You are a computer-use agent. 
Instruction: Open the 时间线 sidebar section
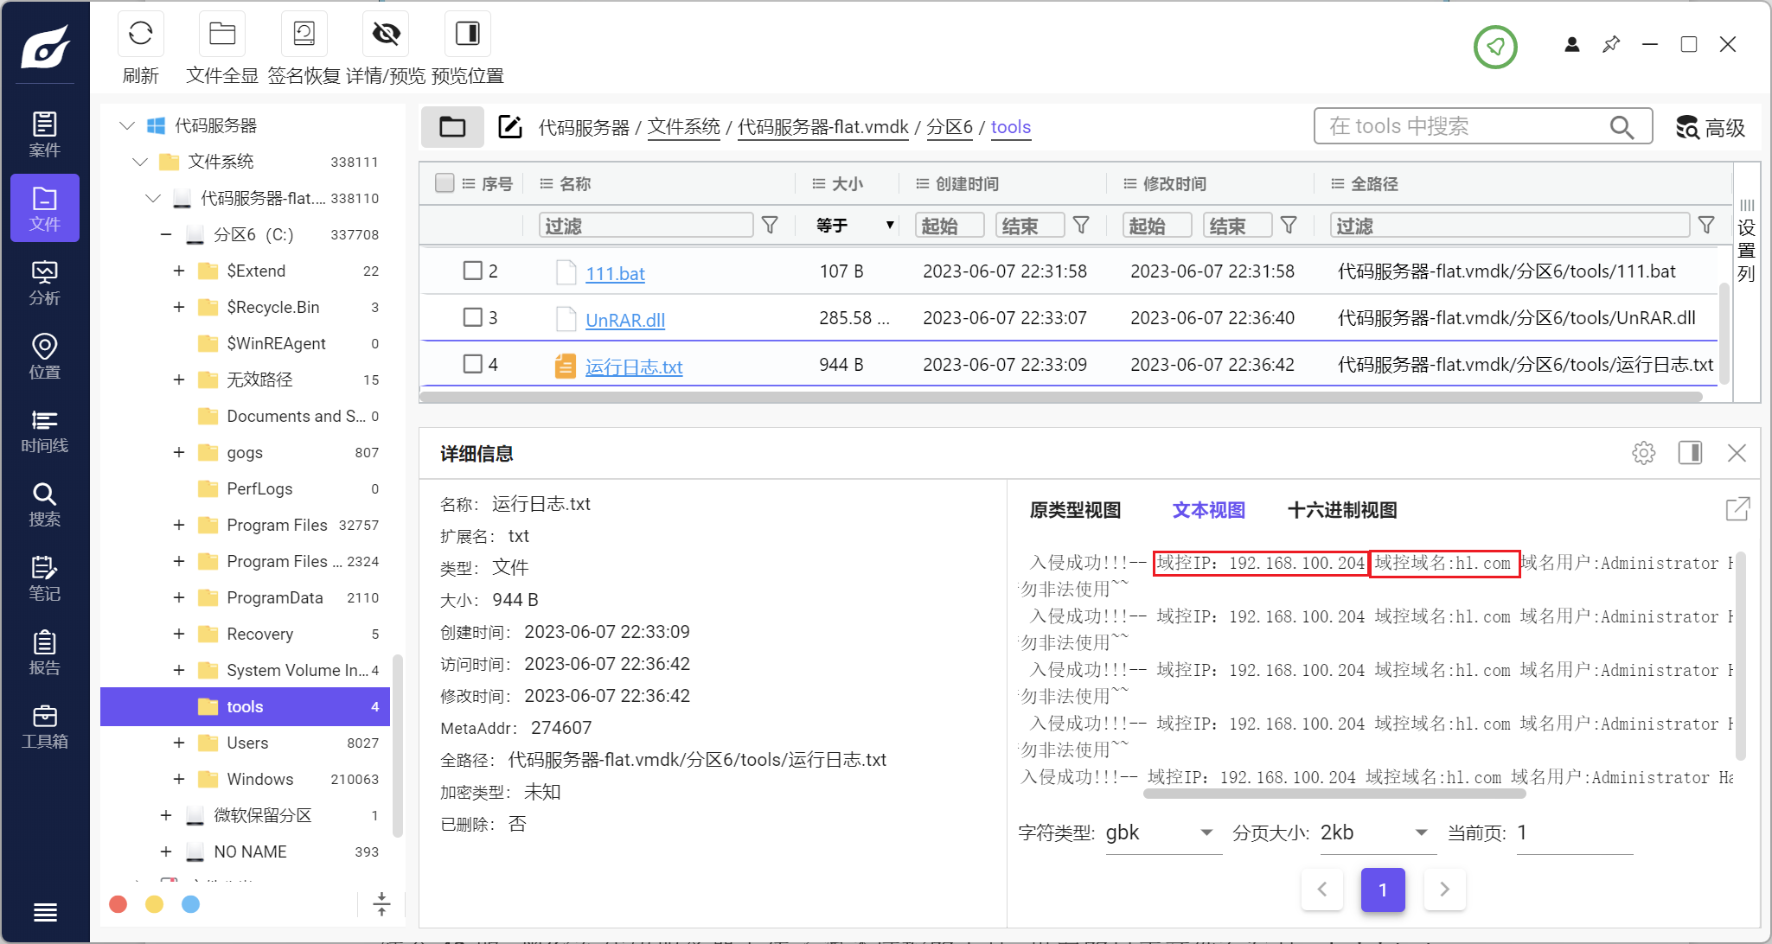pos(45,431)
